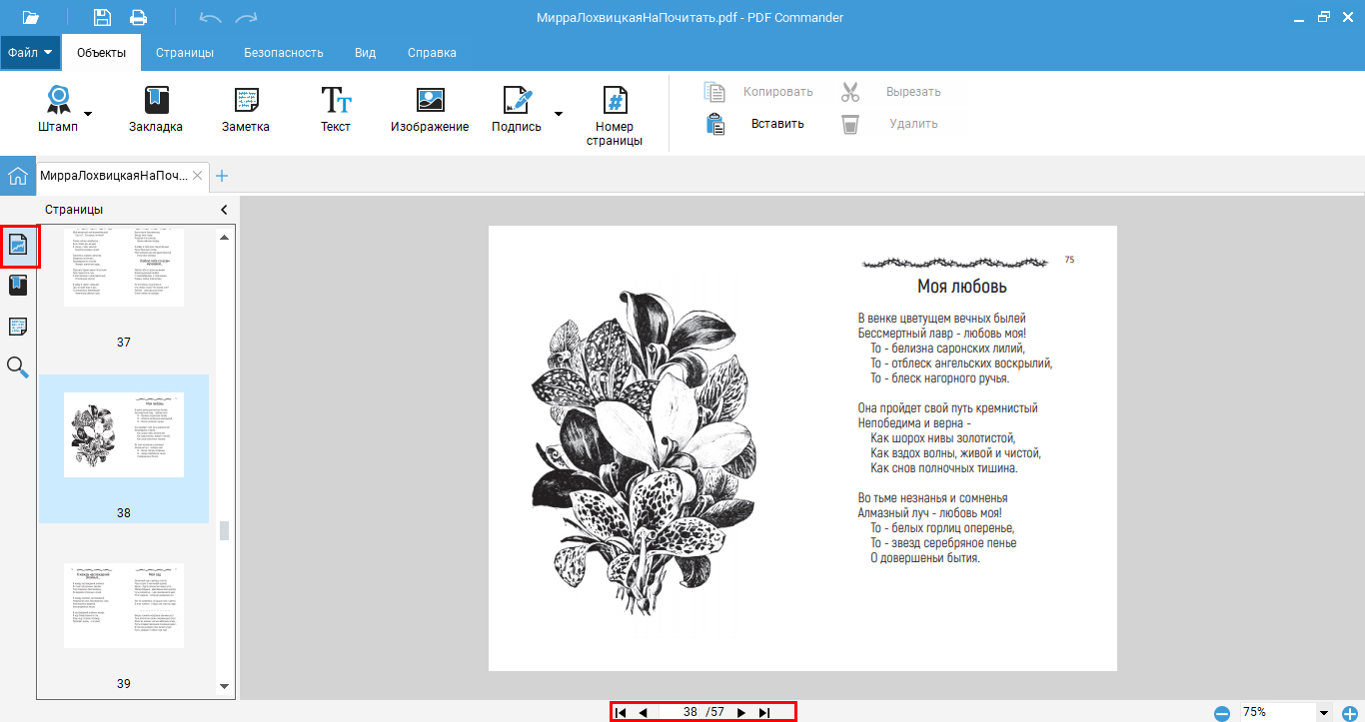Click the Страницы panel heading
1365x722 pixels.
click(74, 210)
